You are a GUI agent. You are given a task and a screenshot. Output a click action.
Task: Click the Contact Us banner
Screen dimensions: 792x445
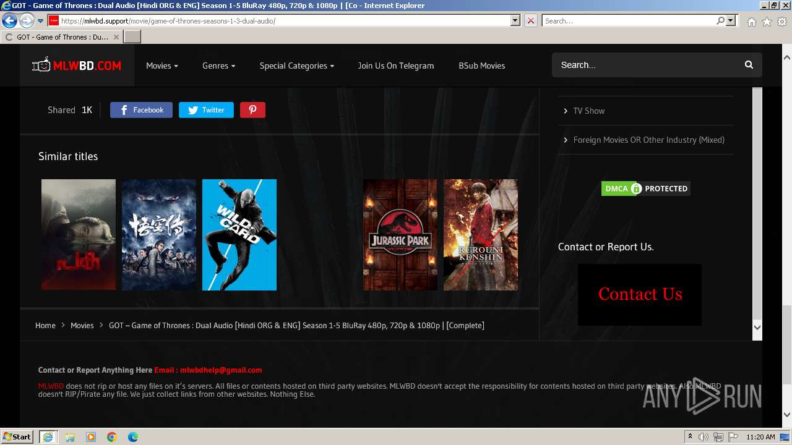pos(640,294)
